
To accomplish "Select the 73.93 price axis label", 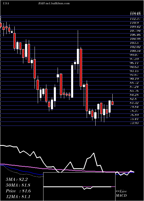I will point(135,123).
